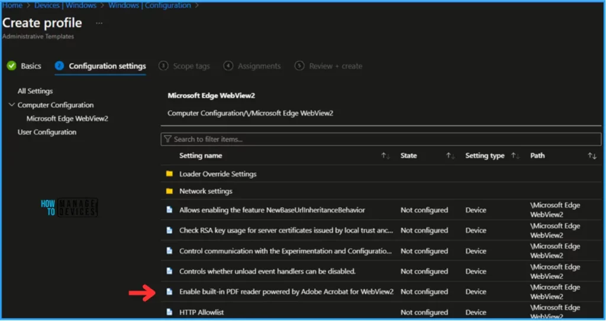Sort by Setting name column arrows
The width and height of the screenshot is (606, 321).
[x=385, y=156]
